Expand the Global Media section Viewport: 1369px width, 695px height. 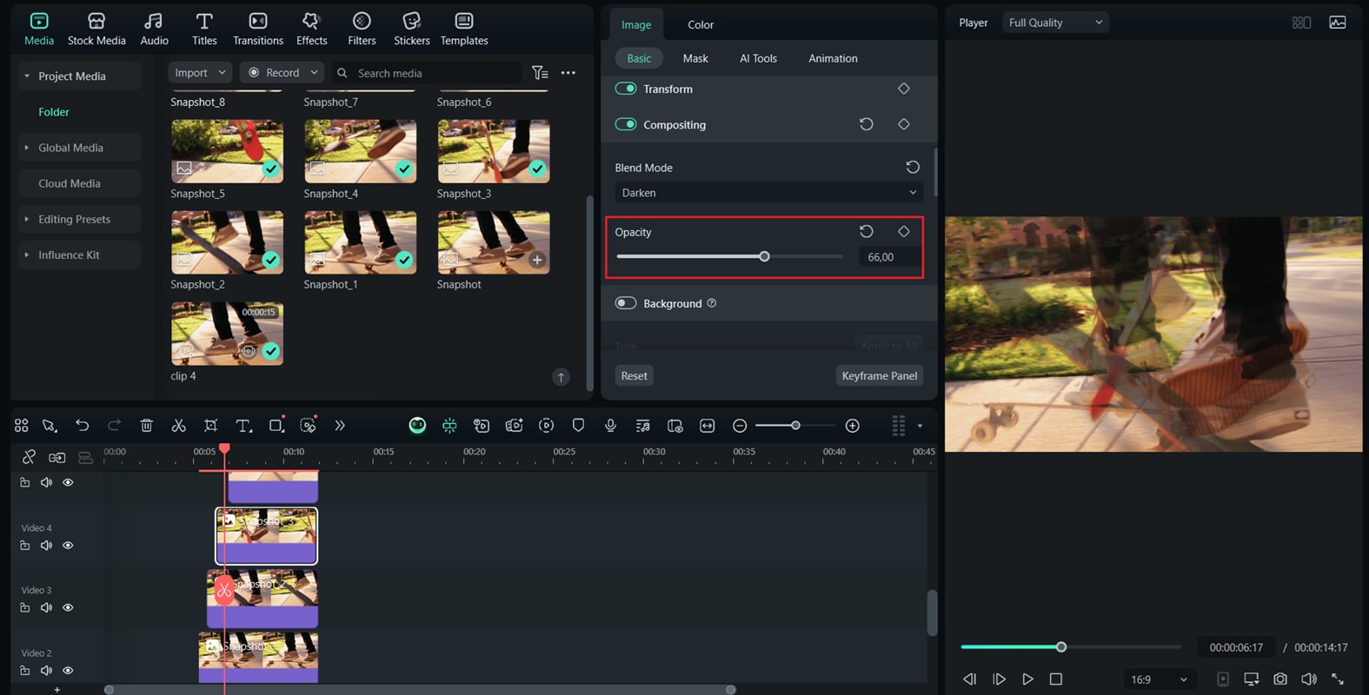click(27, 148)
